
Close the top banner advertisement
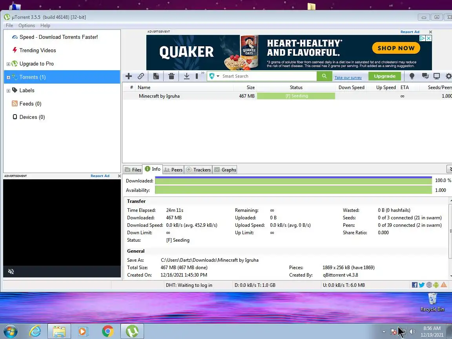coord(430,32)
